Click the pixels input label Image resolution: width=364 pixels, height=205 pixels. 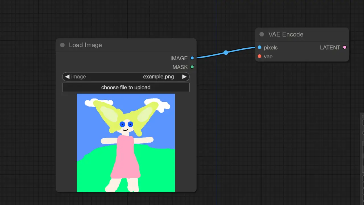(x=271, y=48)
